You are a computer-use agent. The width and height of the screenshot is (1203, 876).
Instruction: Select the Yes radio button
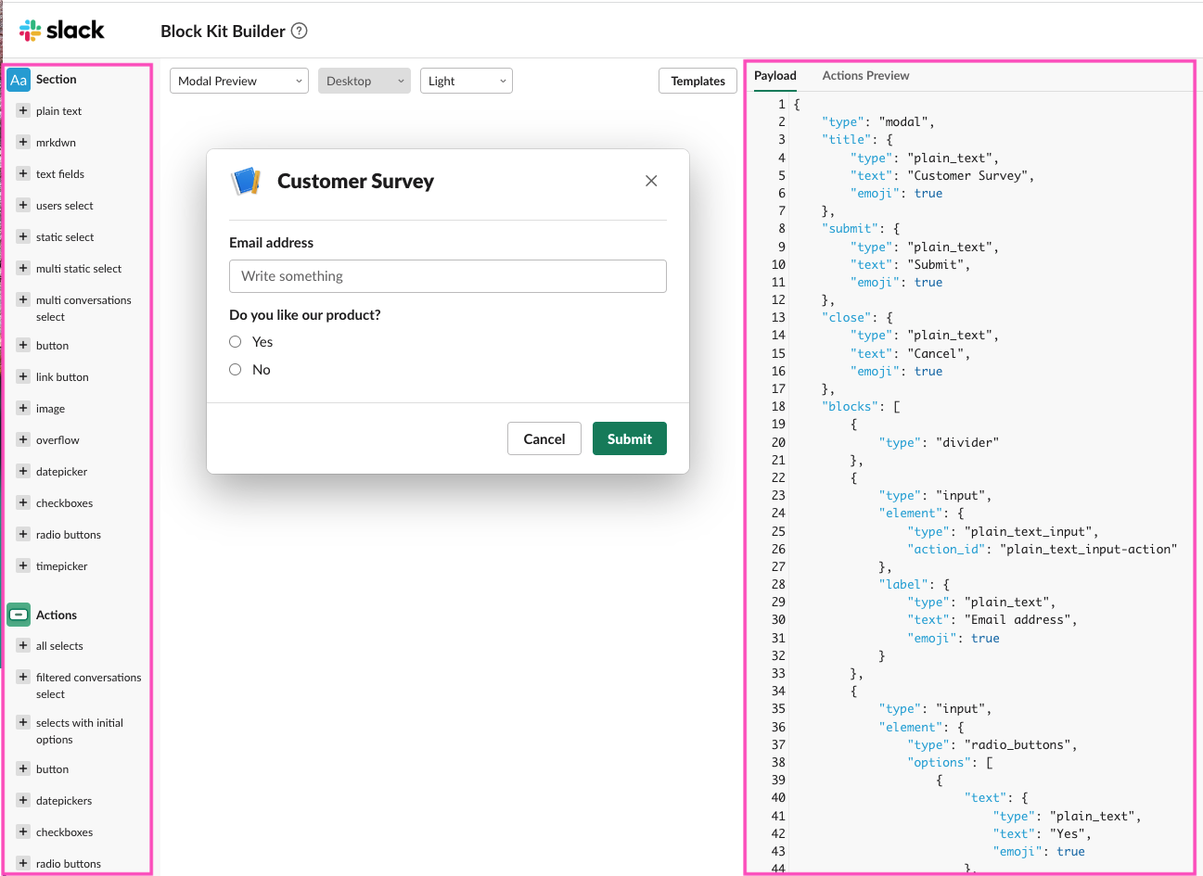[x=236, y=341]
